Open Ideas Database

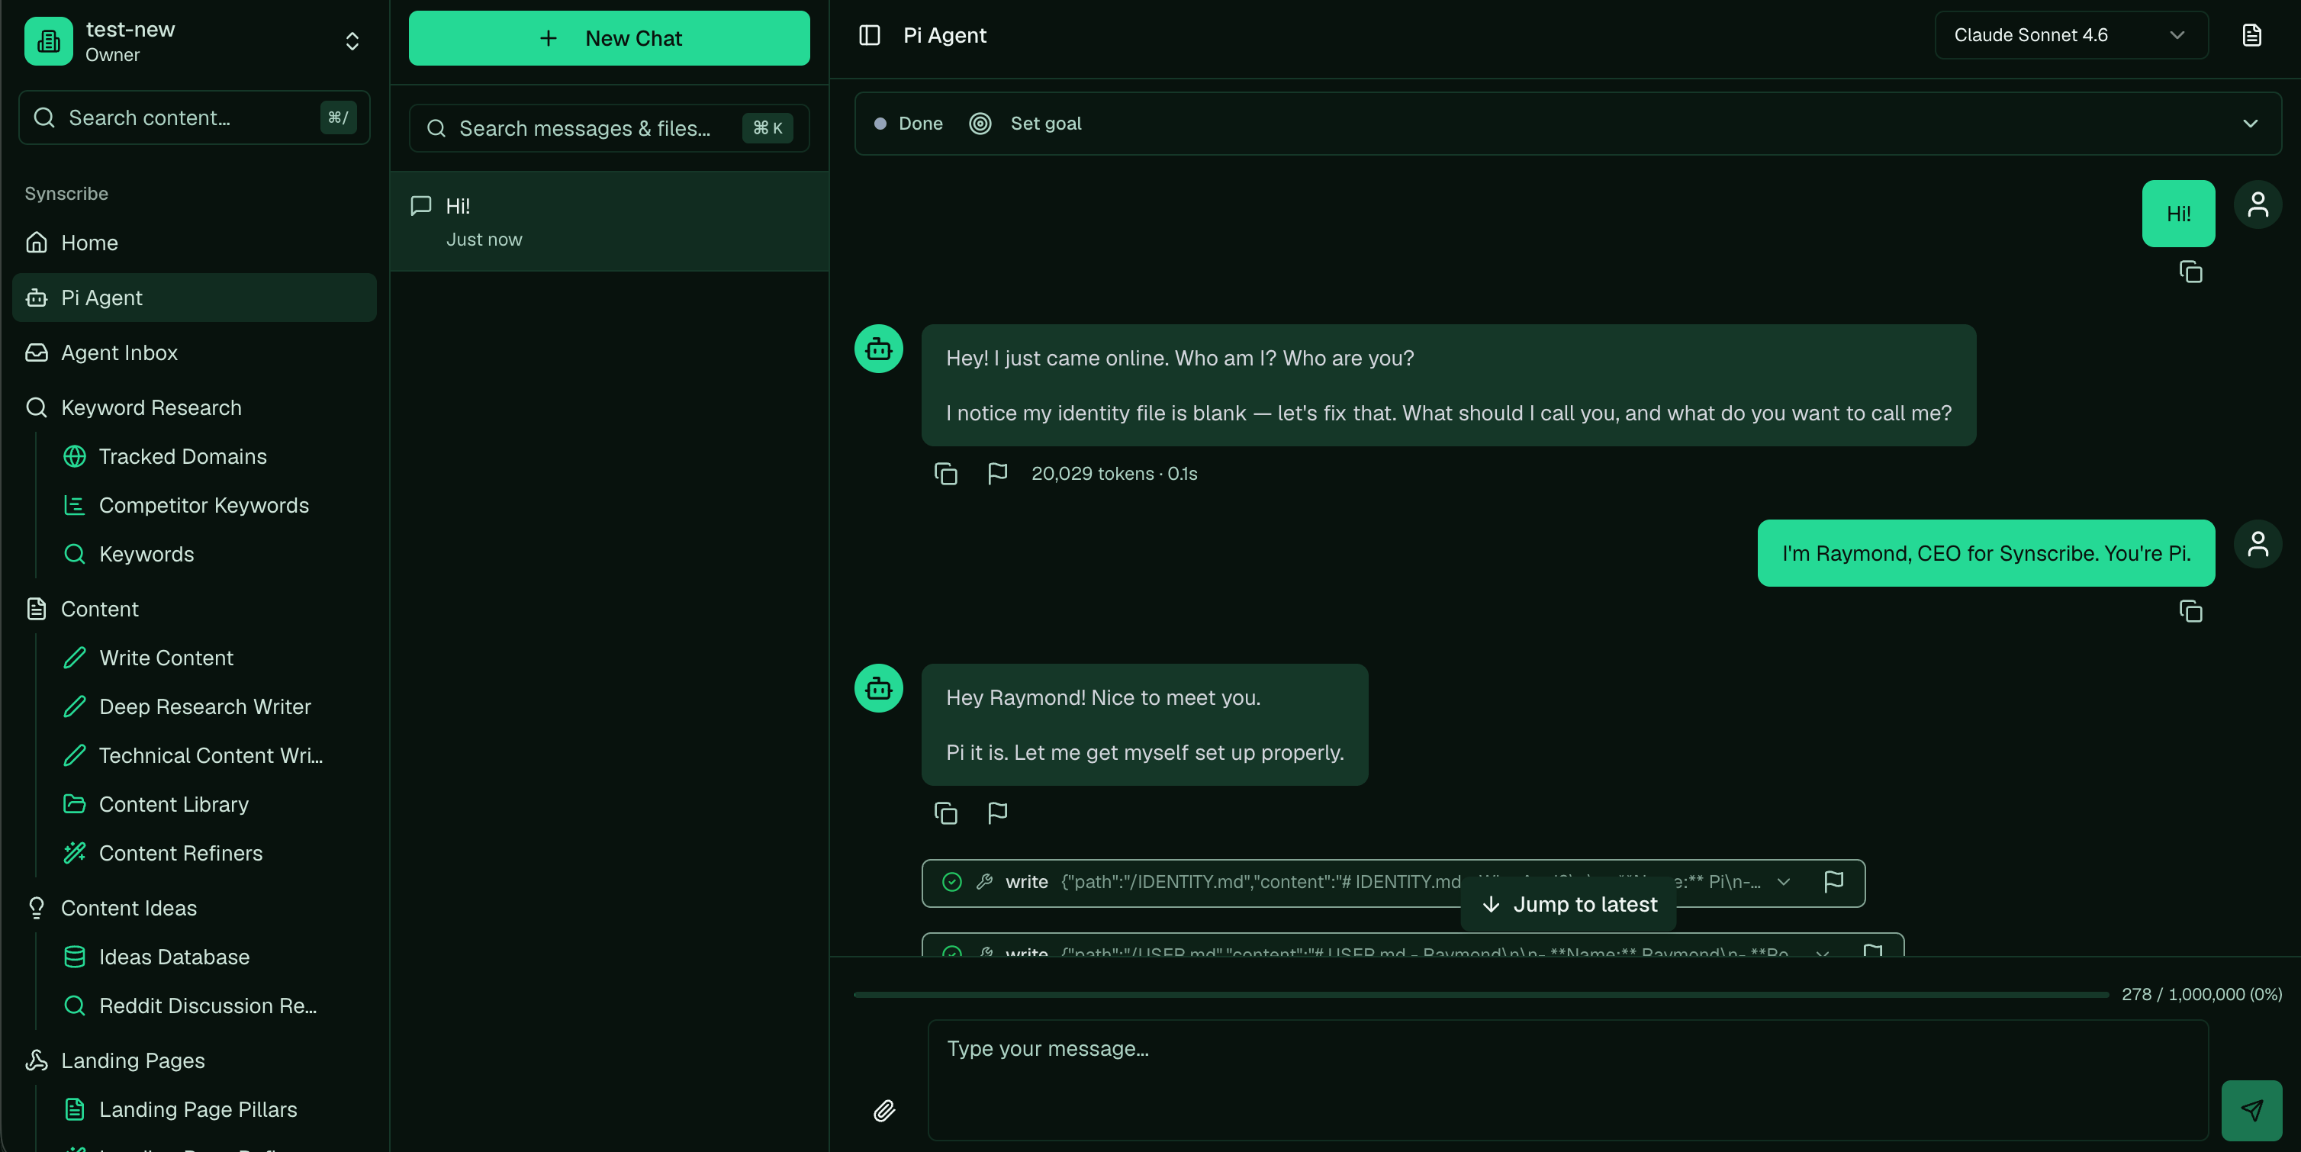[174, 957]
